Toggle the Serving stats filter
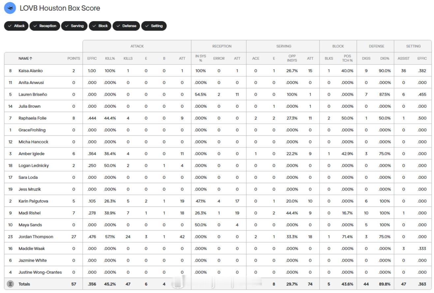434x293 pixels. [74, 26]
